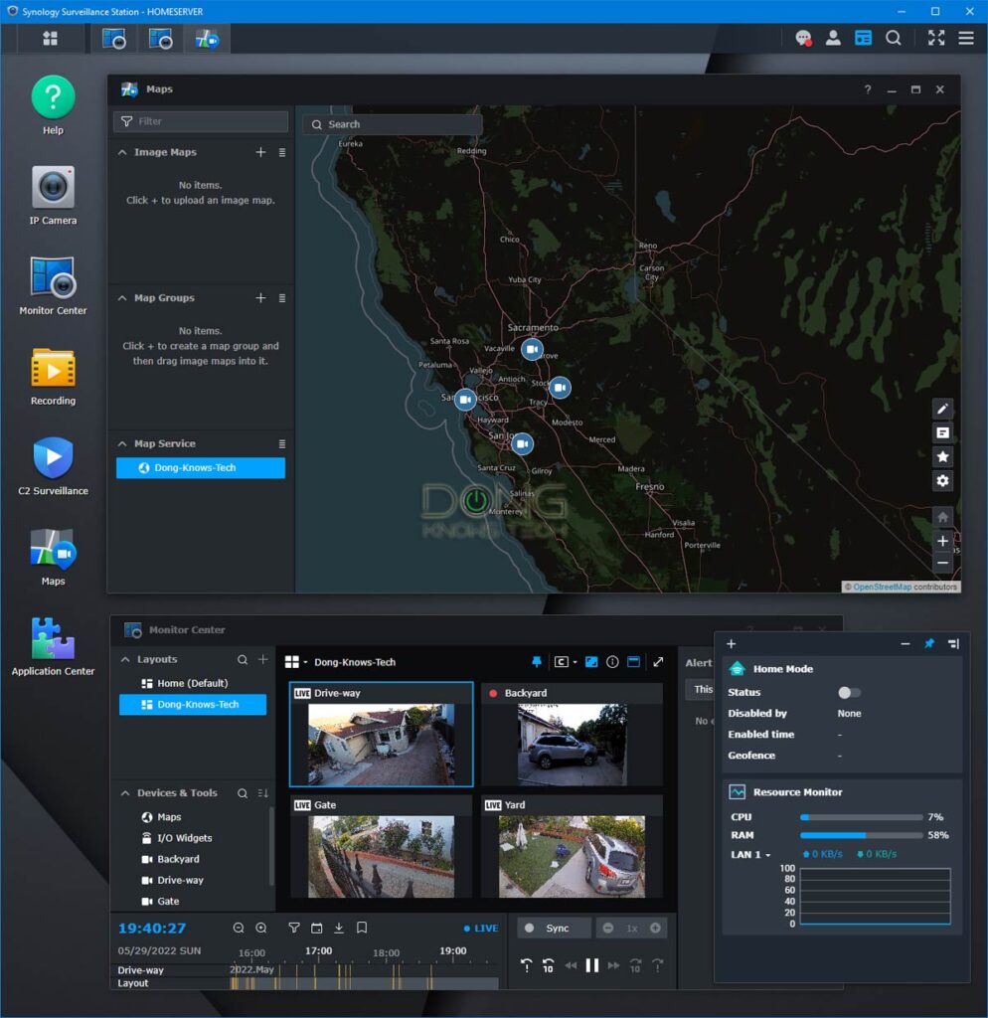
Task: Open the layout grid dropdown next to Dong-Knows-Tech
Action: [295, 661]
